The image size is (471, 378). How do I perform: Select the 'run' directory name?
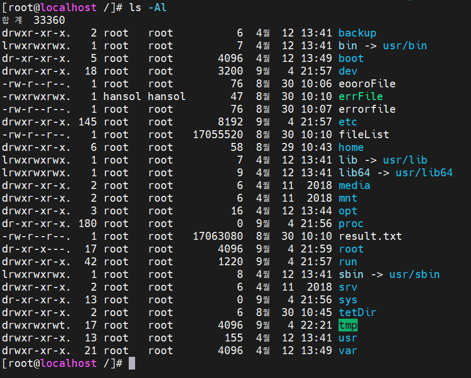[348, 262]
